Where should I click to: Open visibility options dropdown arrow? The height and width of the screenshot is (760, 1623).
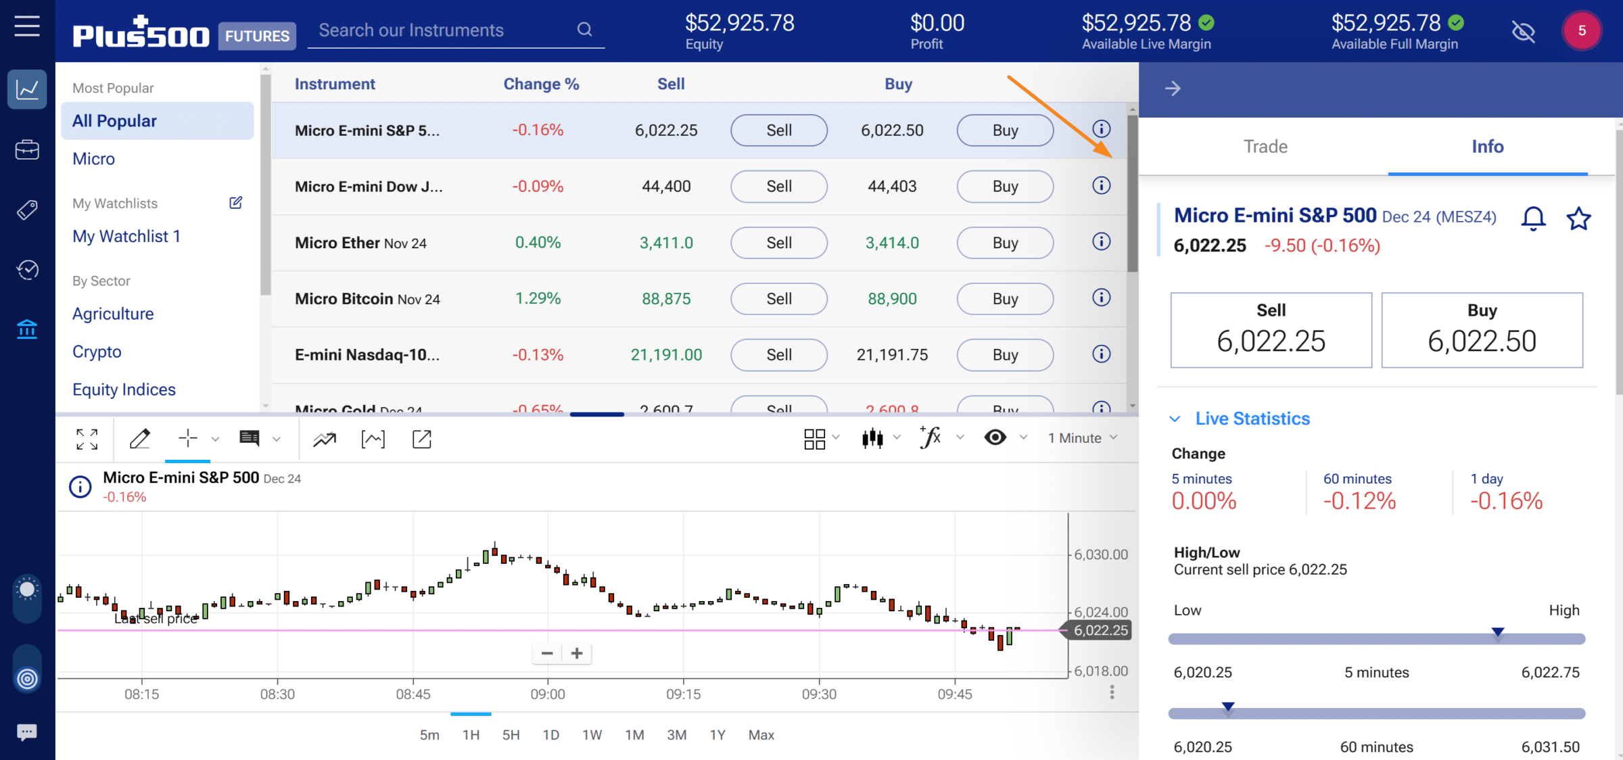coord(1023,437)
